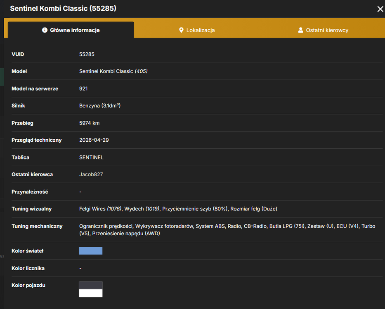Select the VUID value 55285
Viewport: 385px width, 309px height.
point(87,54)
